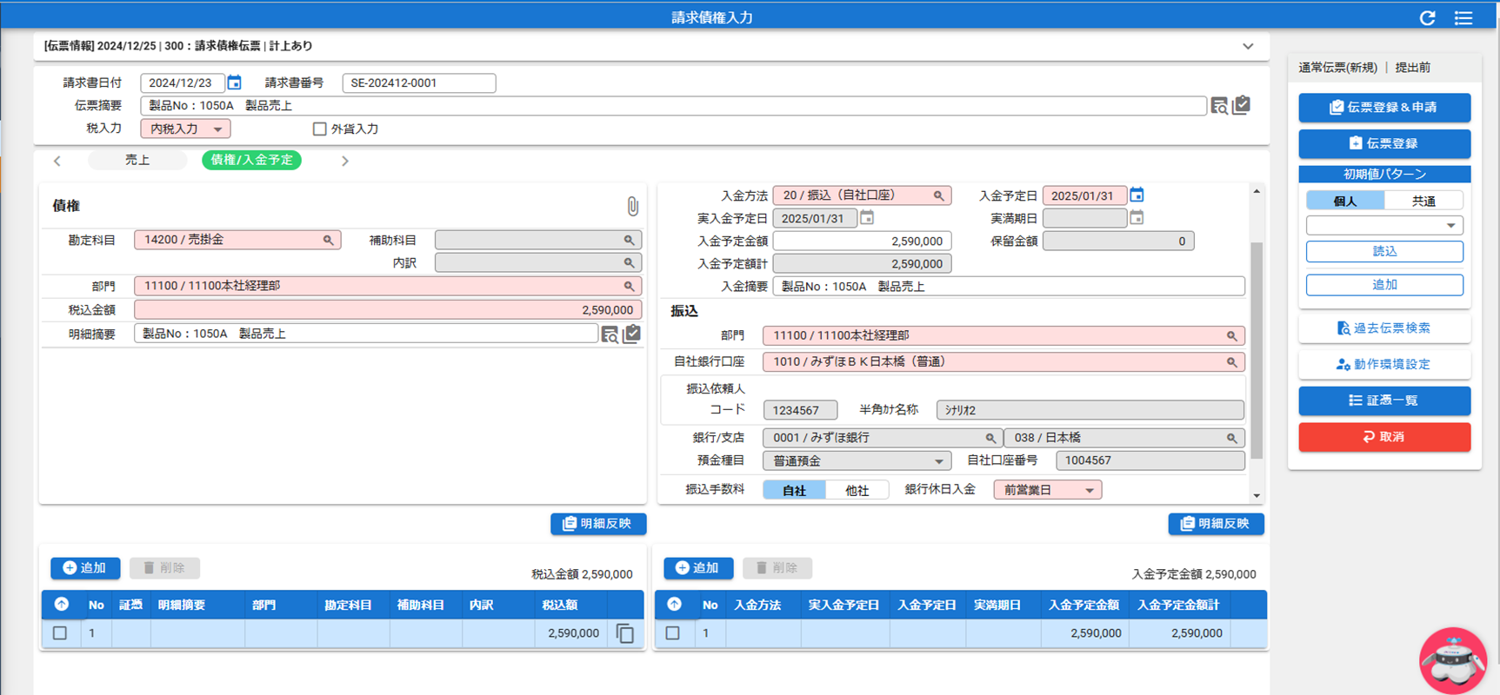Select 共通 initial pattern toggle
This screenshot has height=695, width=1500.
tap(1423, 201)
